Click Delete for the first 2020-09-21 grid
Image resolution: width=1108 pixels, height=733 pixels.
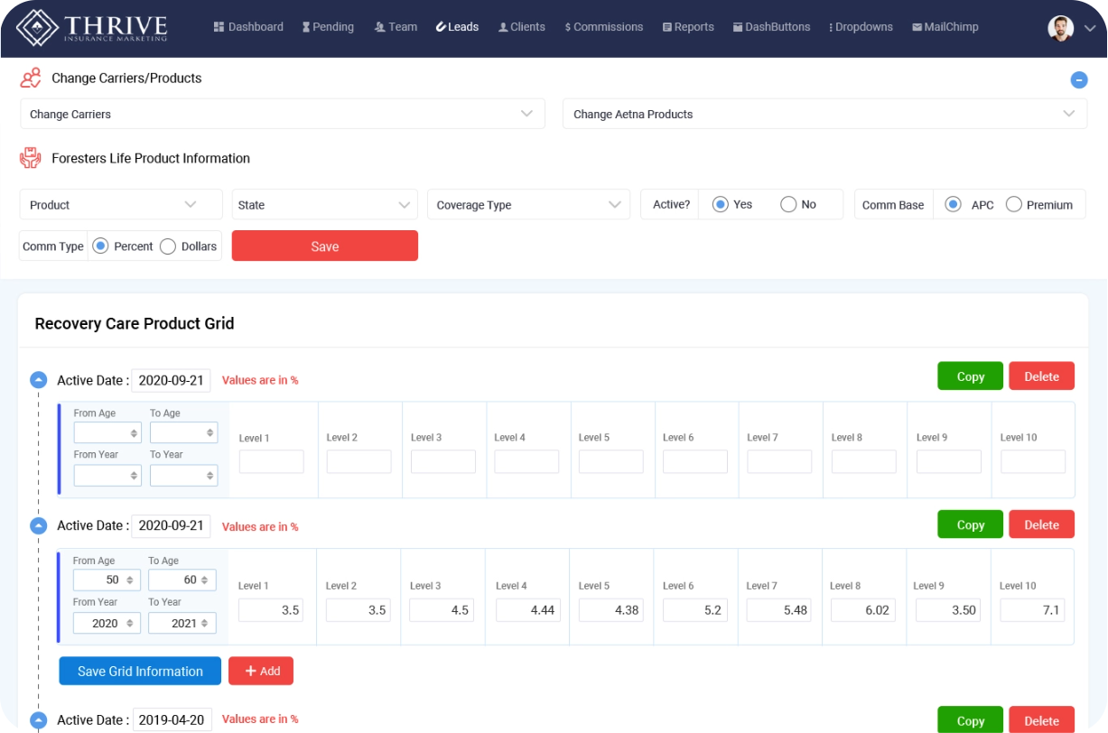pos(1042,376)
